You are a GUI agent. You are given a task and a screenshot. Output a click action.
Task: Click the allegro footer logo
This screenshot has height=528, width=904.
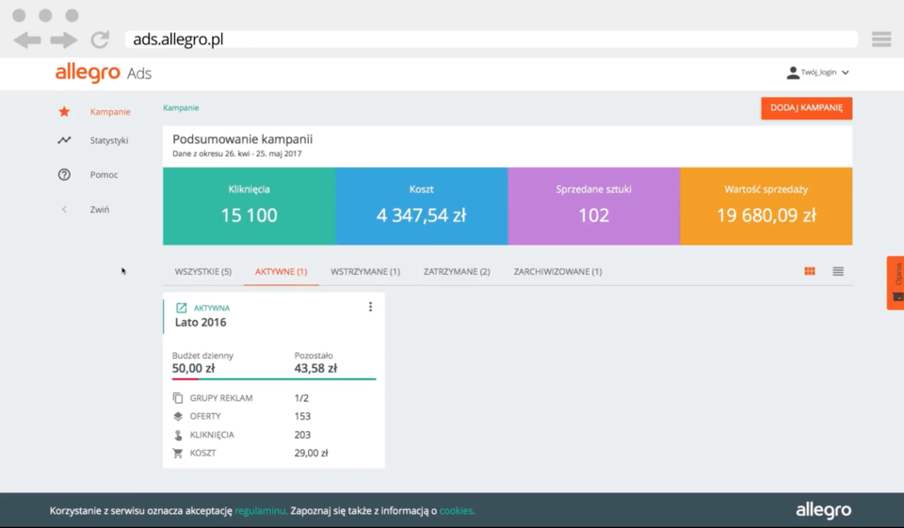(823, 511)
